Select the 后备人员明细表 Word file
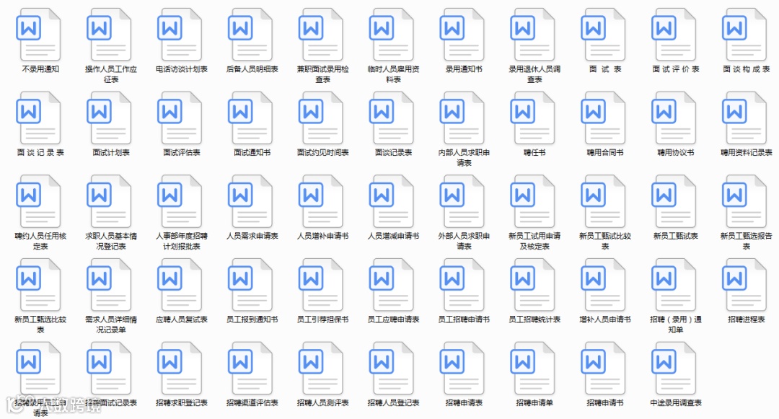This screenshot has width=779, height=419. click(x=252, y=35)
